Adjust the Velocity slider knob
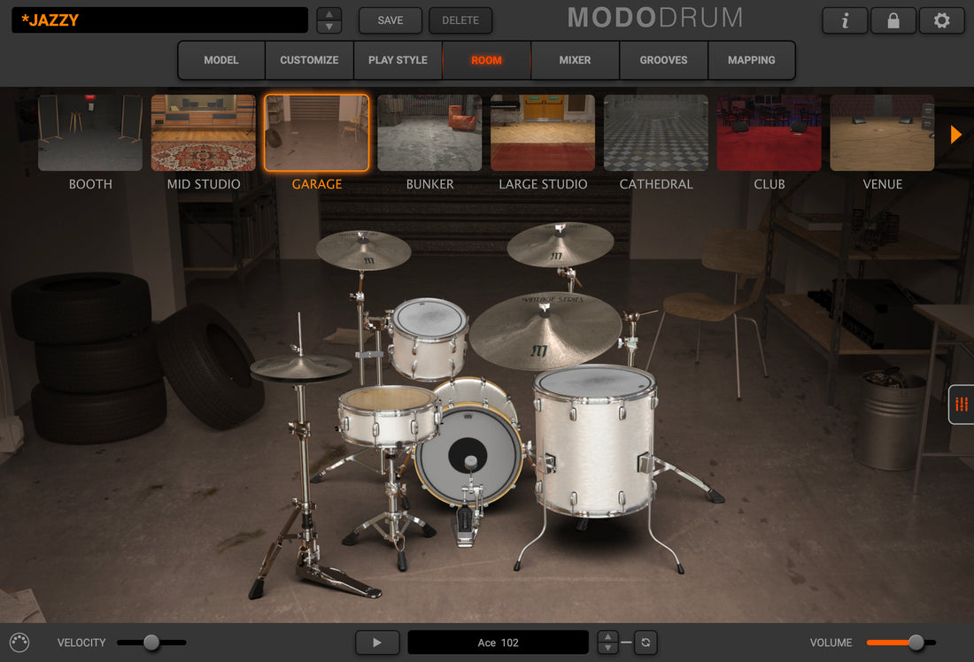This screenshot has width=974, height=662. click(x=151, y=643)
